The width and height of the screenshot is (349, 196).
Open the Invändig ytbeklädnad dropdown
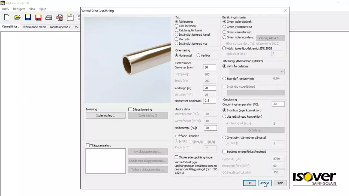(x=256, y=93)
